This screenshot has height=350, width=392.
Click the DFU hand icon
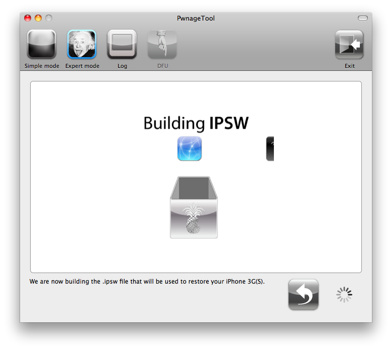162,44
